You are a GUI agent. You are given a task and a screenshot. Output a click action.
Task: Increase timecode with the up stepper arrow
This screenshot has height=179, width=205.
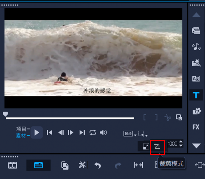point(181,142)
